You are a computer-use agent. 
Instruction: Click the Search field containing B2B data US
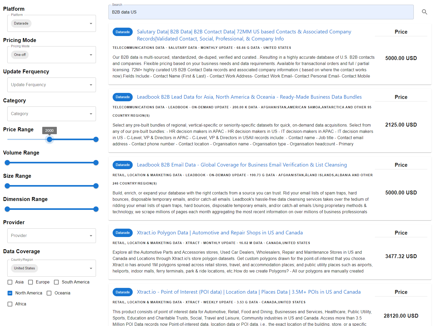point(261,12)
